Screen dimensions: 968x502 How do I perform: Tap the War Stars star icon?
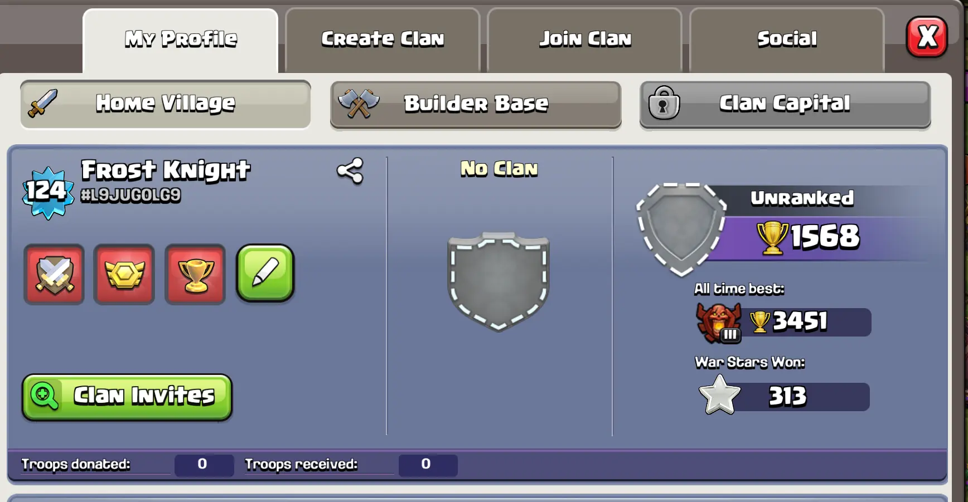pyautogui.click(x=719, y=394)
